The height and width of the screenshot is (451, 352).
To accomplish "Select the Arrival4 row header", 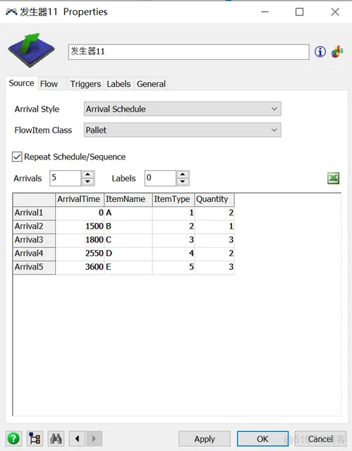I will [34, 253].
